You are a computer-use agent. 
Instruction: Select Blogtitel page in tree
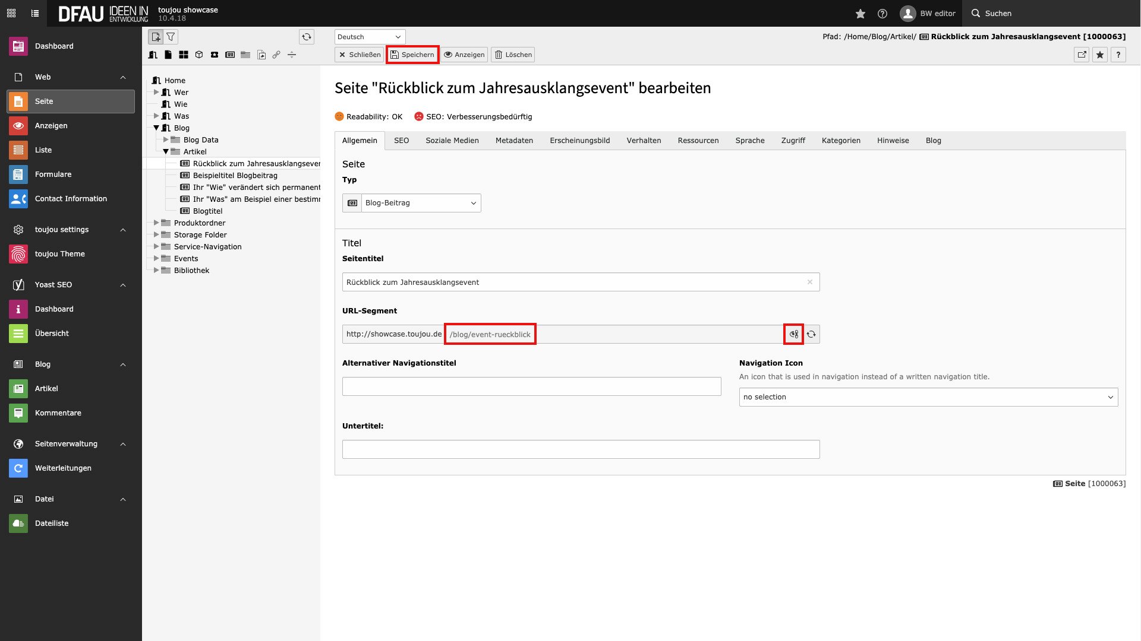click(207, 211)
